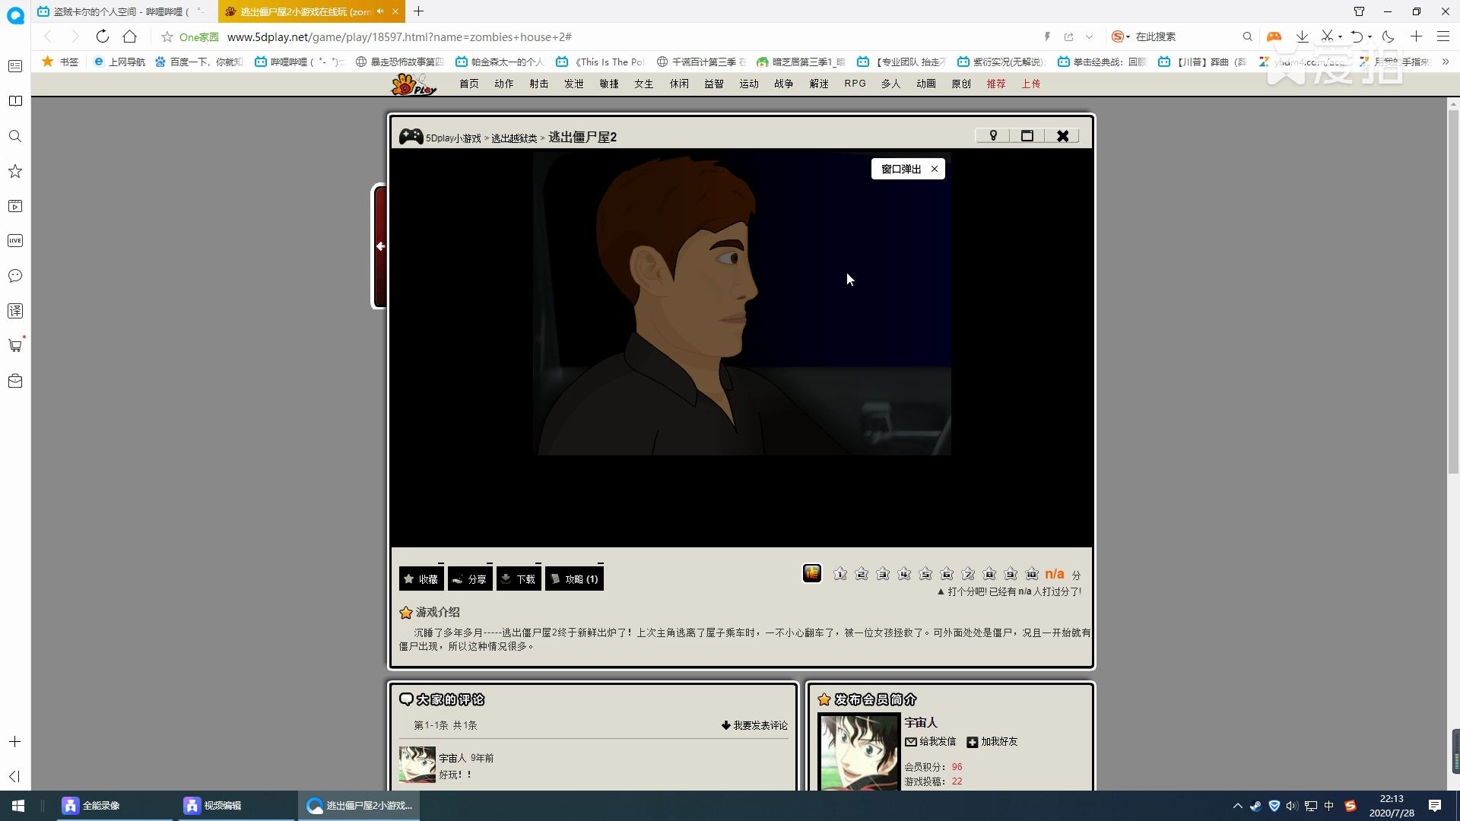Click the undo closed tab icon
Viewport: 1460px width, 821px height.
(x=1357, y=36)
